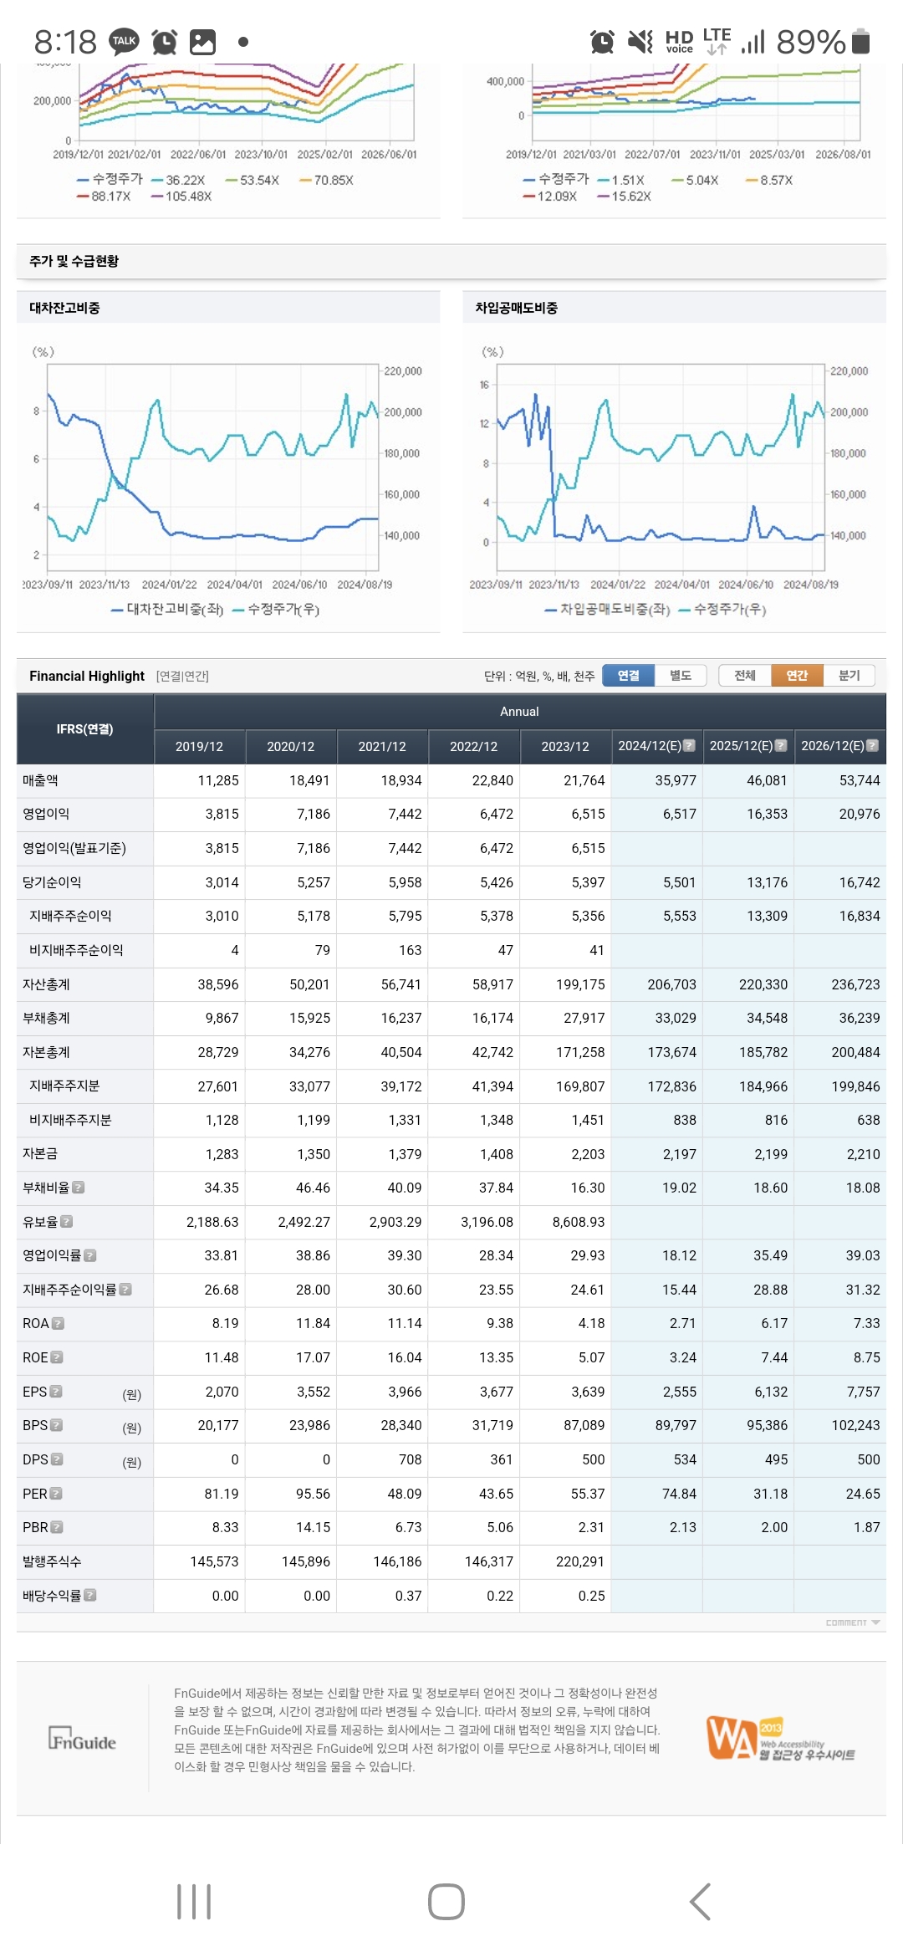This screenshot has width=903, height=1957.
Task: Expand the comment dropdown below the table
Action: click(x=852, y=1622)
